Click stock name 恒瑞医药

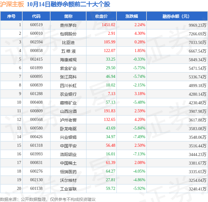(68, 172)
